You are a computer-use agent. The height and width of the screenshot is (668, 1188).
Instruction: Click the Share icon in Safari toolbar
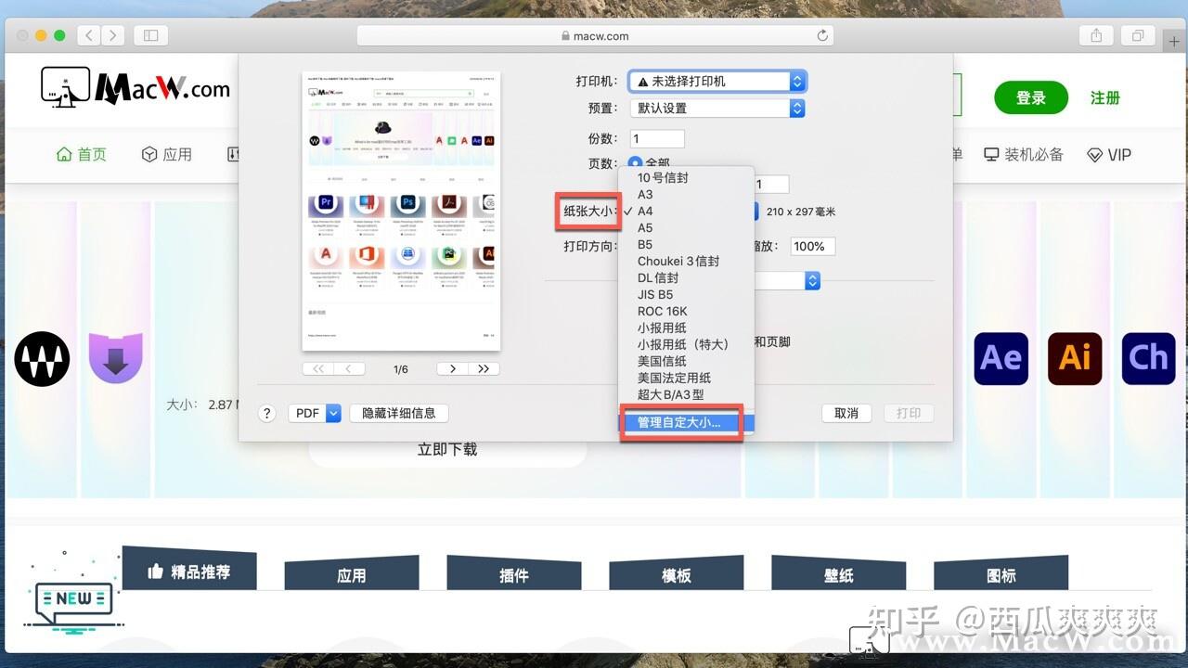pos(1094,34)
